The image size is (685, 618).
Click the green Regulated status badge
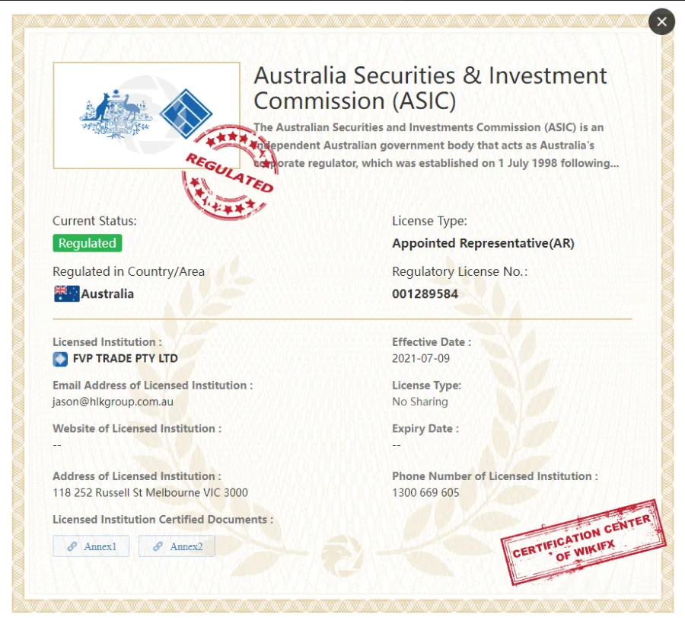point(88,243)
